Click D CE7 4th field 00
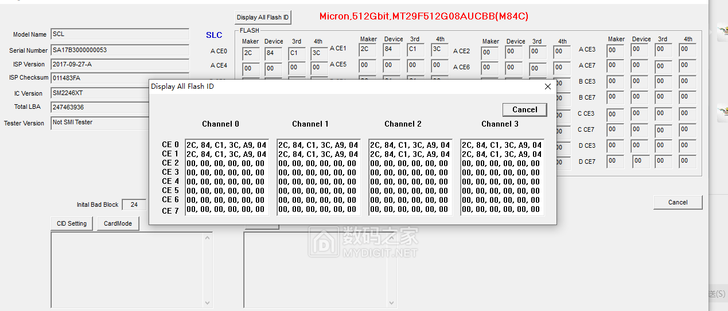The image size is (728, 311). 687,162
